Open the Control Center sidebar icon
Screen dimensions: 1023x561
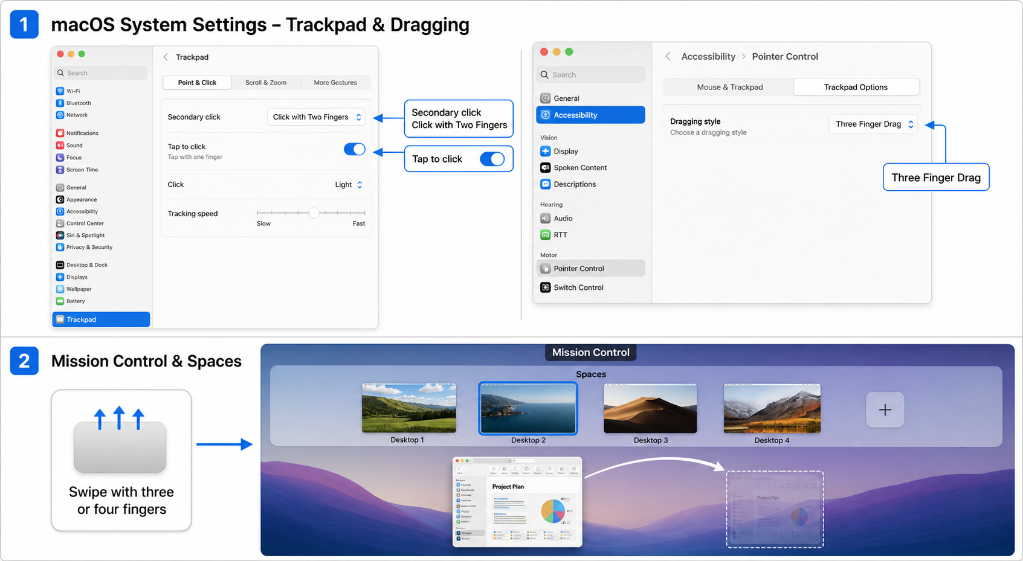[60, 223]
